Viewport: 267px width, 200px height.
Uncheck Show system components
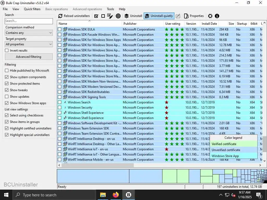[7, 77]
